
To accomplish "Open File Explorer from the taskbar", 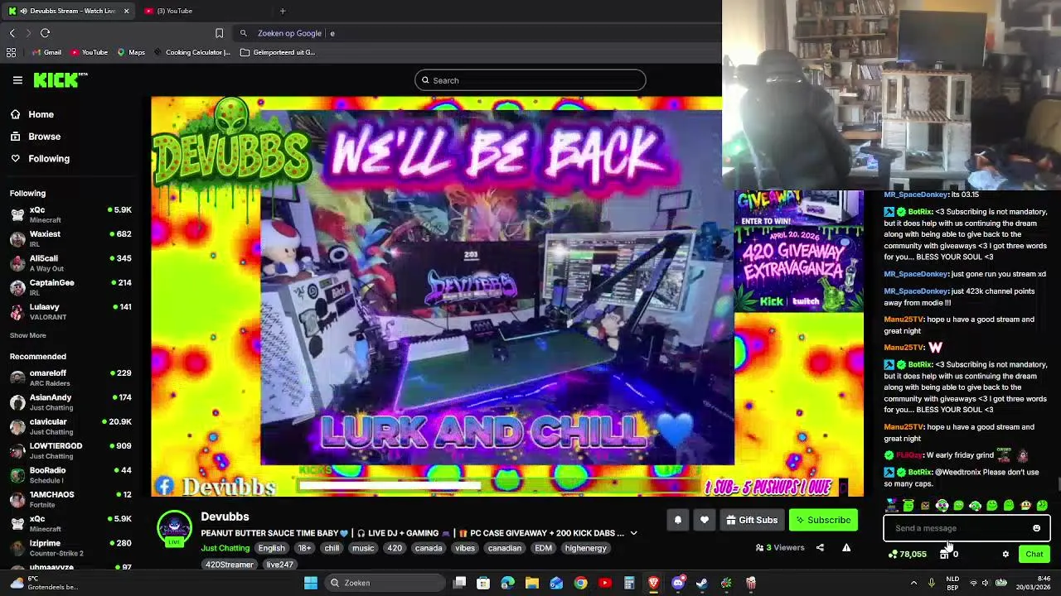I will (532, 583).
